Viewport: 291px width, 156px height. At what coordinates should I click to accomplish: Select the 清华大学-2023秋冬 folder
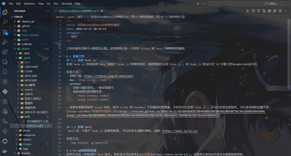tap(31, 112)
